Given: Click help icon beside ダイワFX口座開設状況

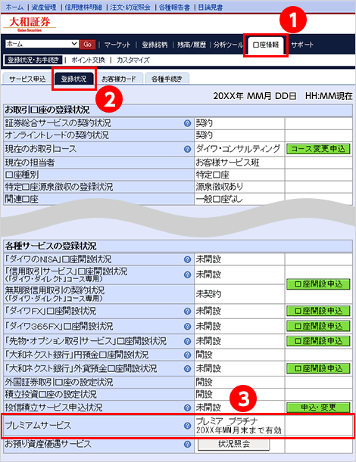Looking at the screenshot, I should (187, 311).
